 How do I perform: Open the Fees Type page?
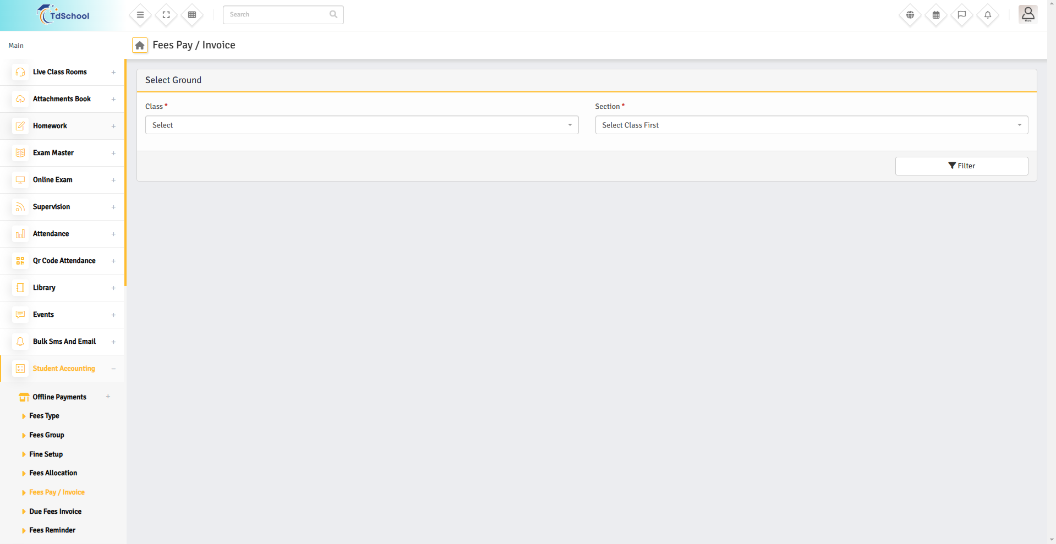(x=44, y=416)
